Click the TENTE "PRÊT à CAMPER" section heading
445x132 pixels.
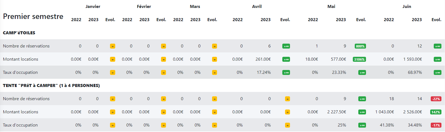click(x=51, y=86)
